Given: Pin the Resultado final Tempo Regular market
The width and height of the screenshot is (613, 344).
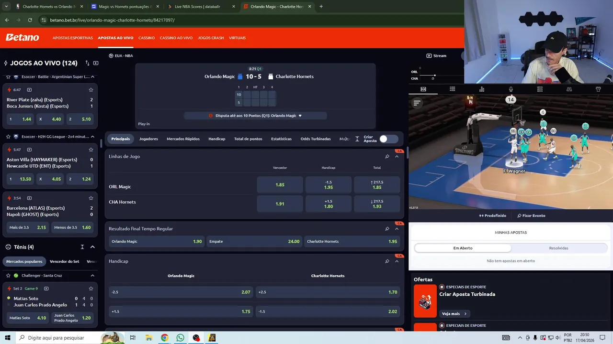Looking at the screenshot, I should (387, 229).
